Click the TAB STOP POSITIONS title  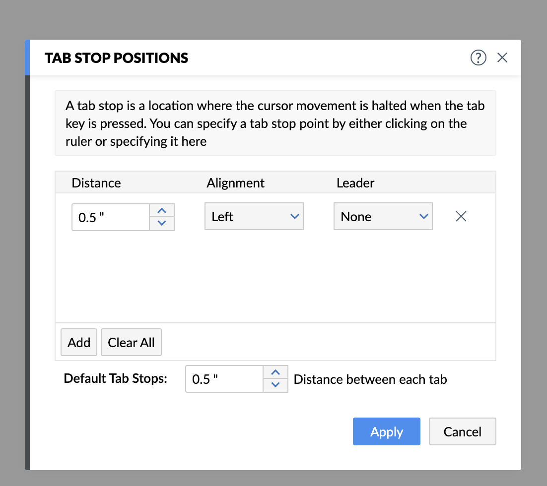tap(117, 58)
